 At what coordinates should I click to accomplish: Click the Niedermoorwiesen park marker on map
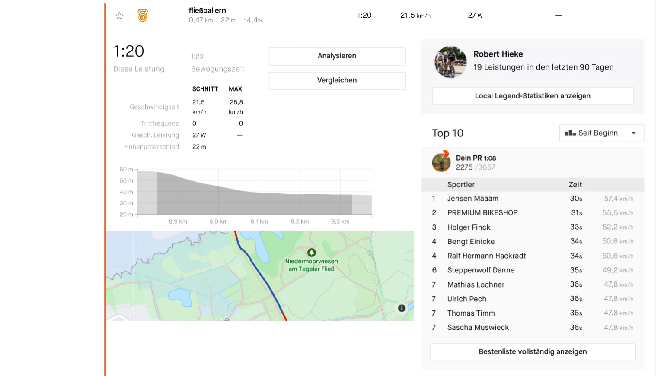pos(311,253)
